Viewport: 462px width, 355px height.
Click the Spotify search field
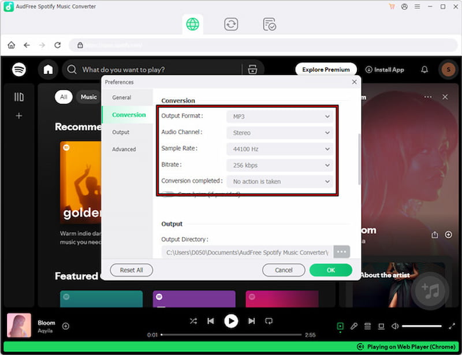[153, 69]
